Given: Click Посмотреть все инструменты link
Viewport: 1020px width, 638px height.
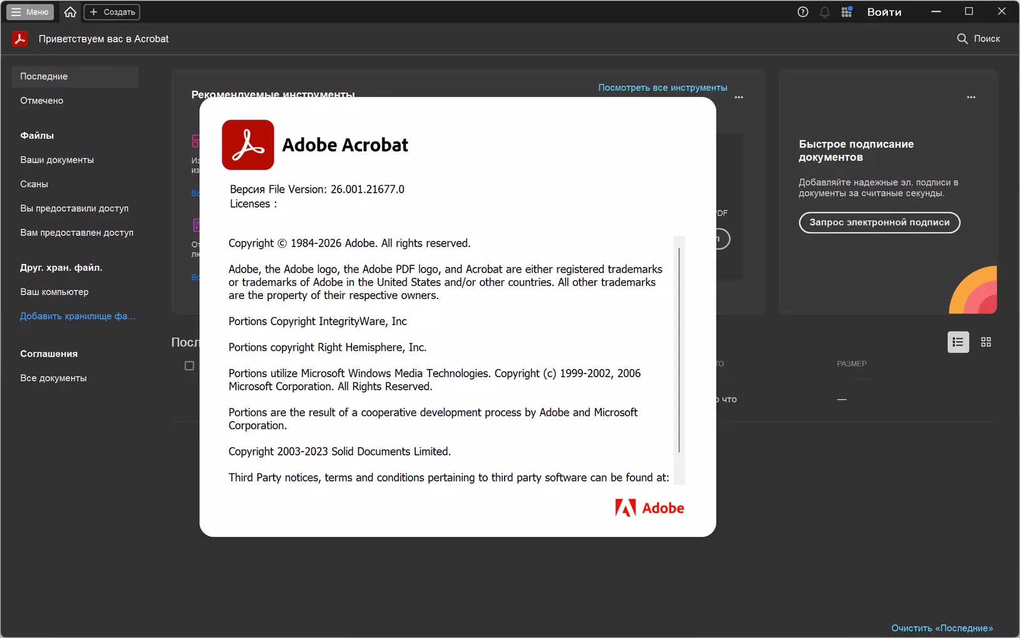Looking at the screenshot, I should [x=662, y=88].
